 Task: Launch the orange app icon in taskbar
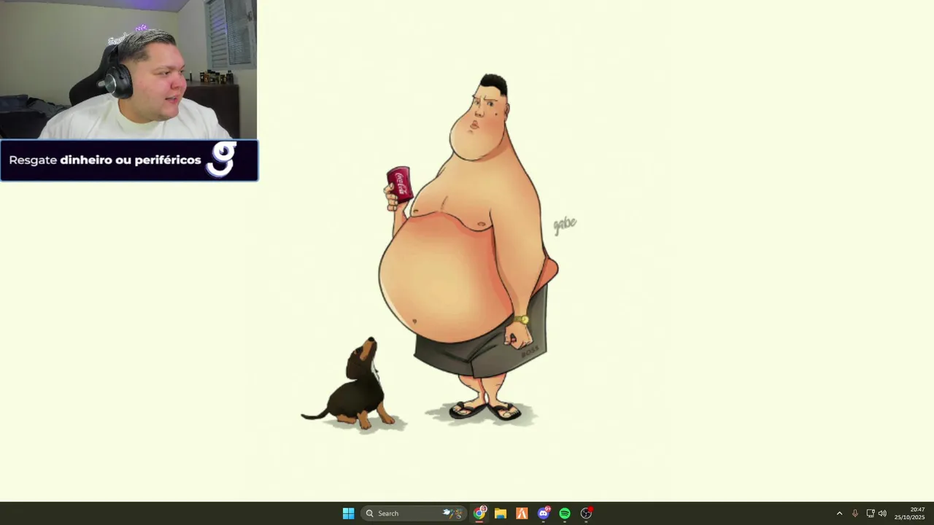tap(522, 513)
